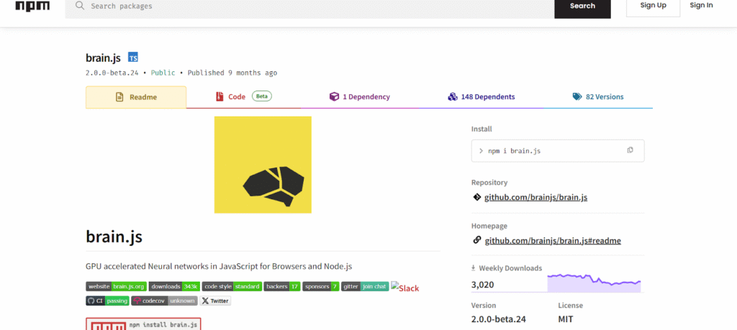Open the gitter join chat badge
The width and height of the screenshot is (737, 330).
click(x=365, y=286)
